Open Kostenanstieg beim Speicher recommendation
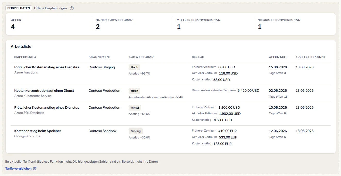This screenshot has height=176, width=341. pos(38,131)
